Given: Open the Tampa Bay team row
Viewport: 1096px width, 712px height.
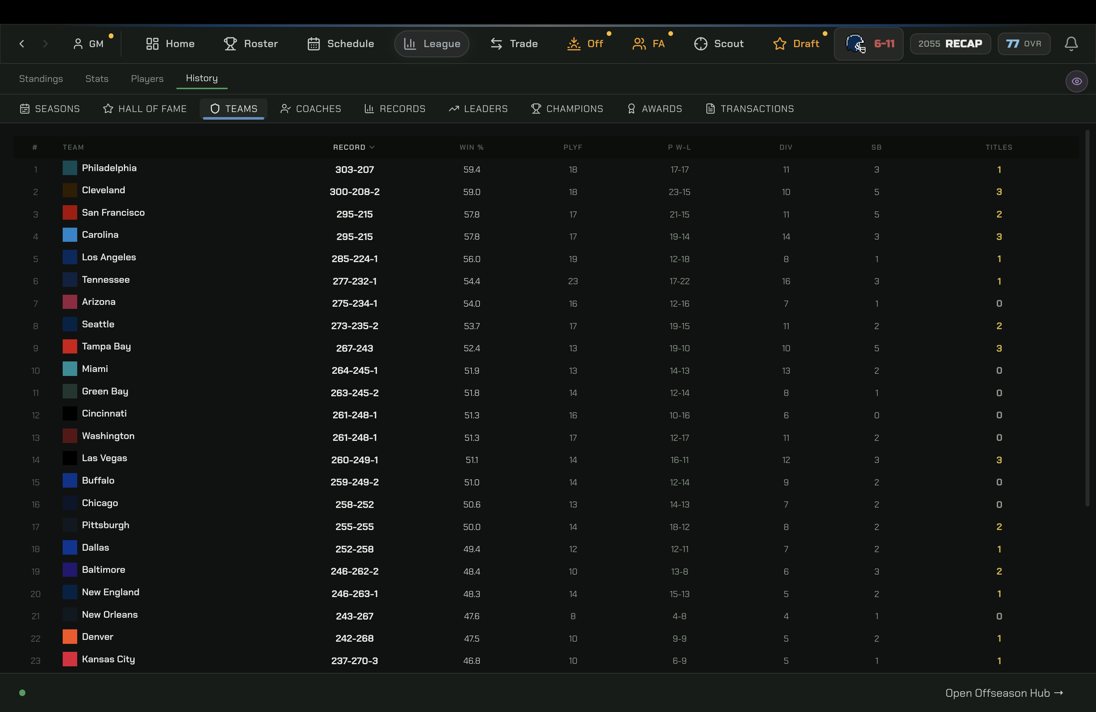Looking at the screenshot, I should point(547,348).
